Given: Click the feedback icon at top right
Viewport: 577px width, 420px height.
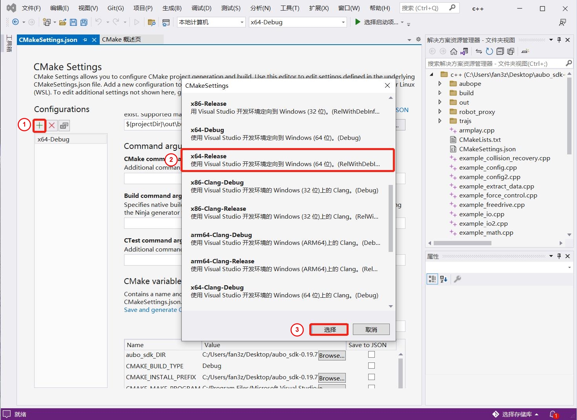Looking at the screenshot, I should click(562, 22).
